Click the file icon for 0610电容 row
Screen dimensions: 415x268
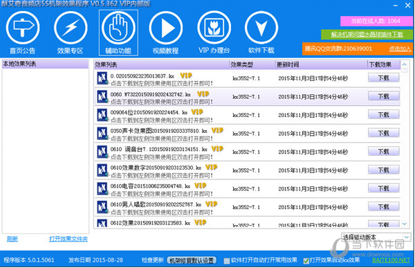(x=102, y=188)
